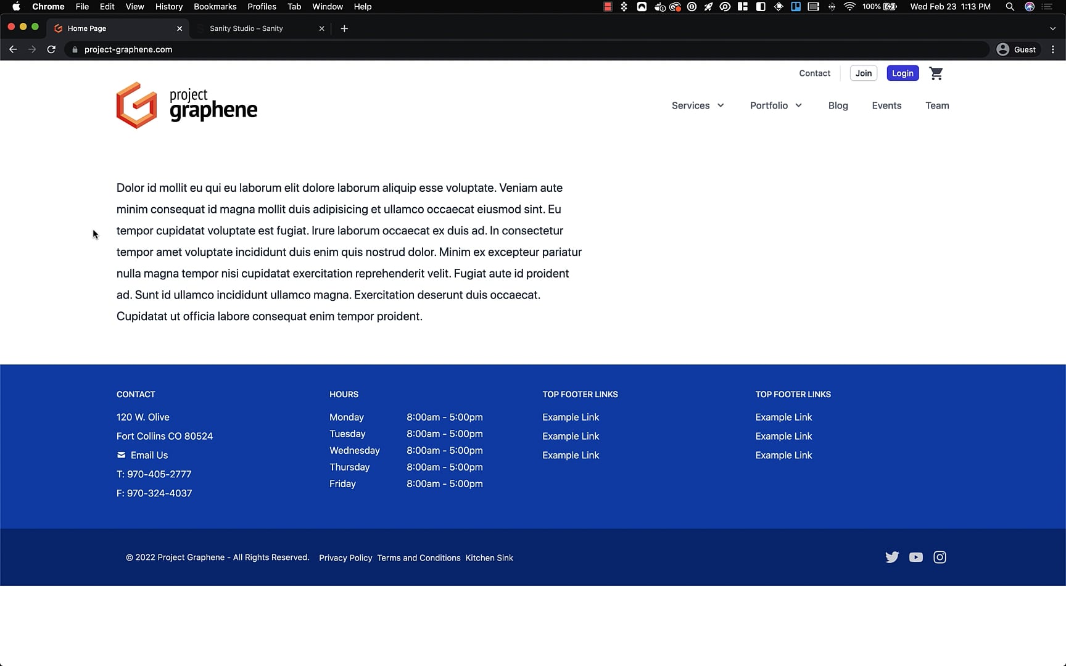Open the YouTube social icon in footer
The height and width of the screenshot is (666, 1066).
pyautogui.click(x=916, y=557)
